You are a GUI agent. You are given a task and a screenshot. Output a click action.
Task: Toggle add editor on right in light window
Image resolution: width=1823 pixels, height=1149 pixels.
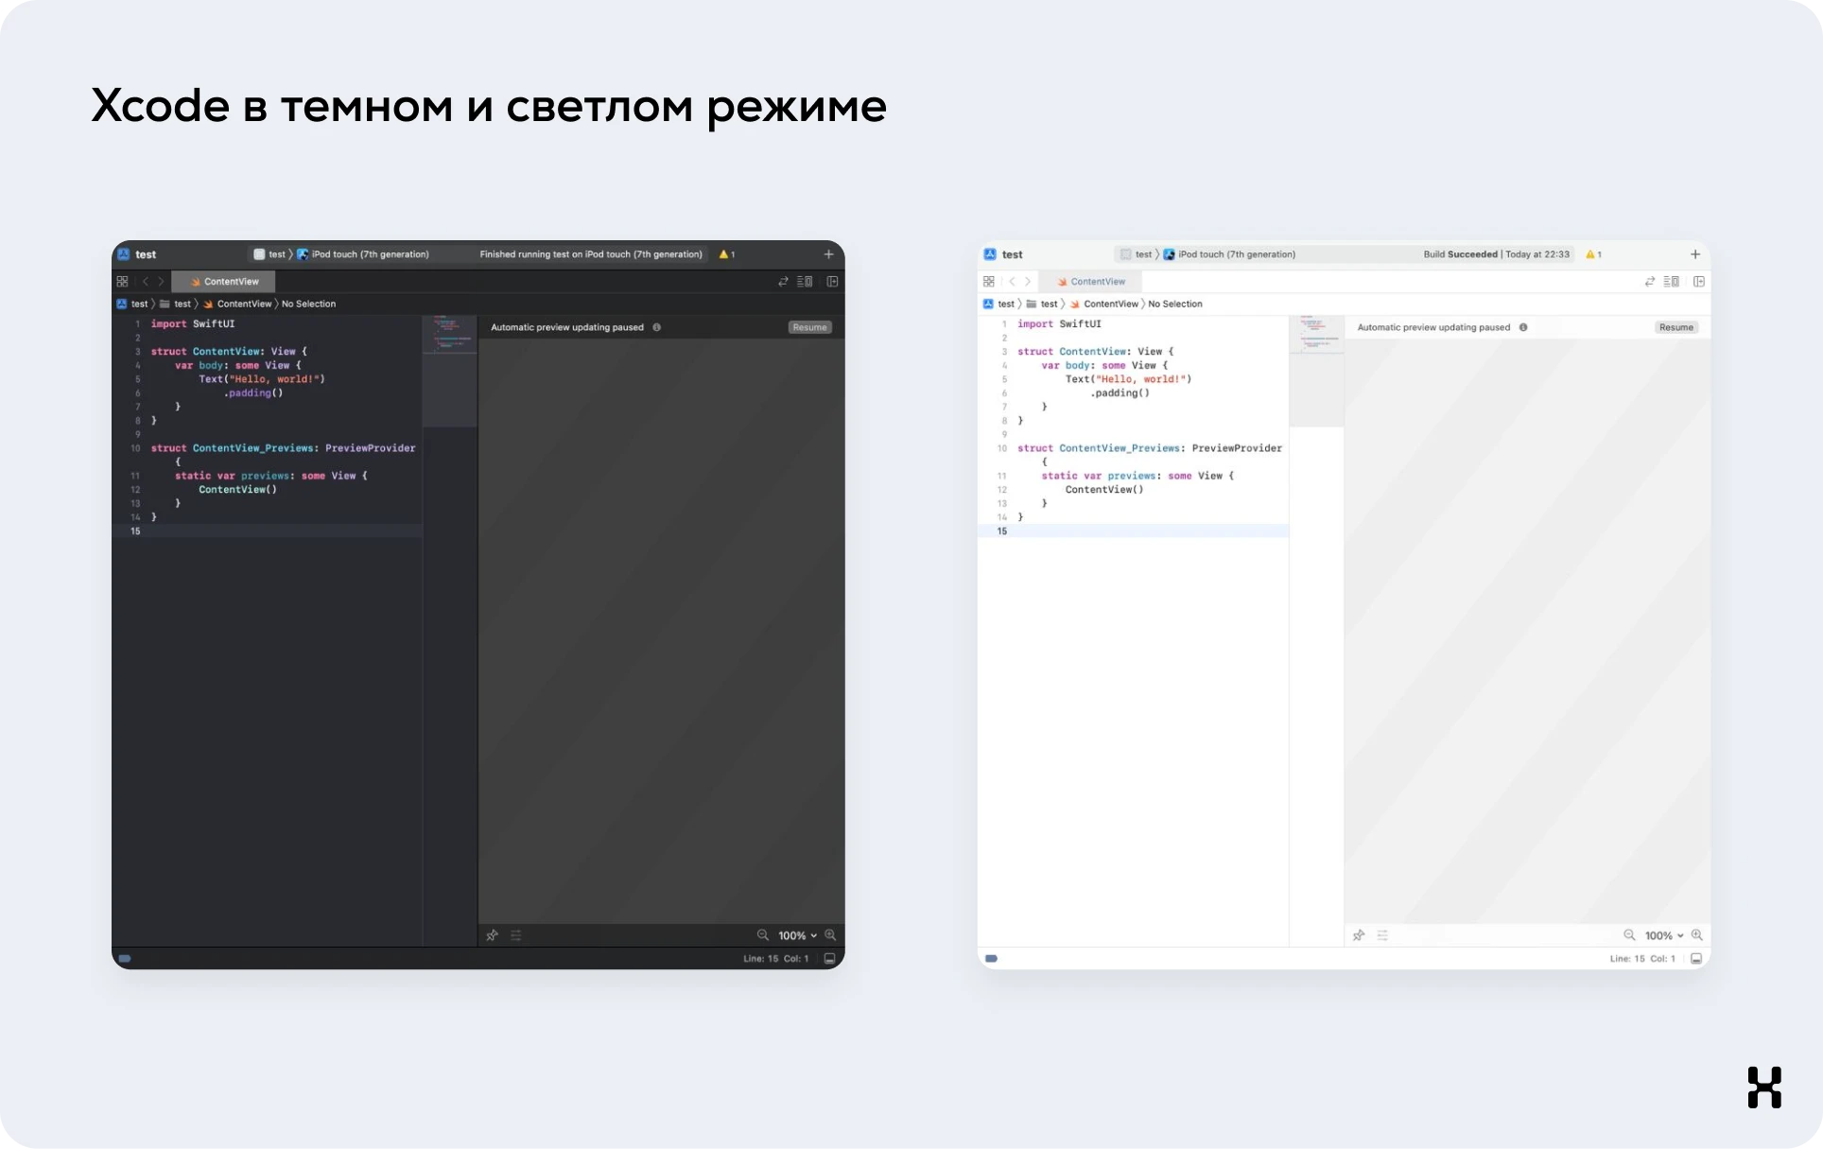click(x=1699, y=282)
